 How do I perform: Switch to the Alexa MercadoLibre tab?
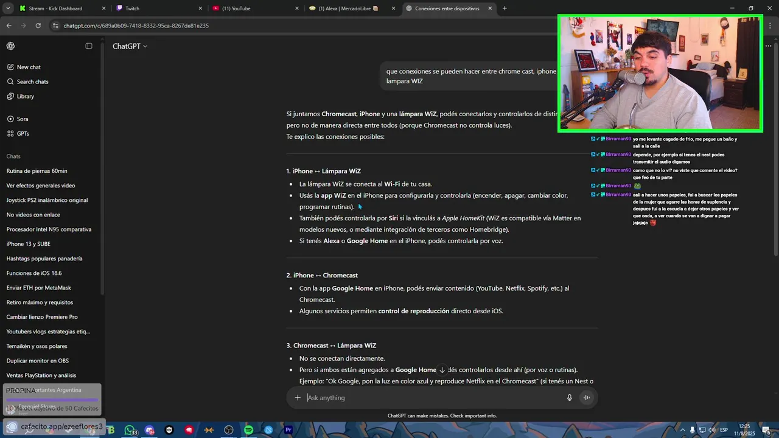pyautogui.click(x=352, y=9)
